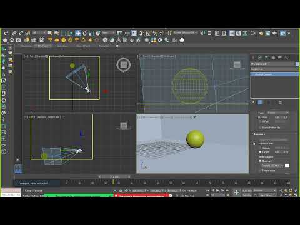The image size is (300, 225).
Task: Open the Named Selection Sets dropdown
Action: (x=186, y=32)
